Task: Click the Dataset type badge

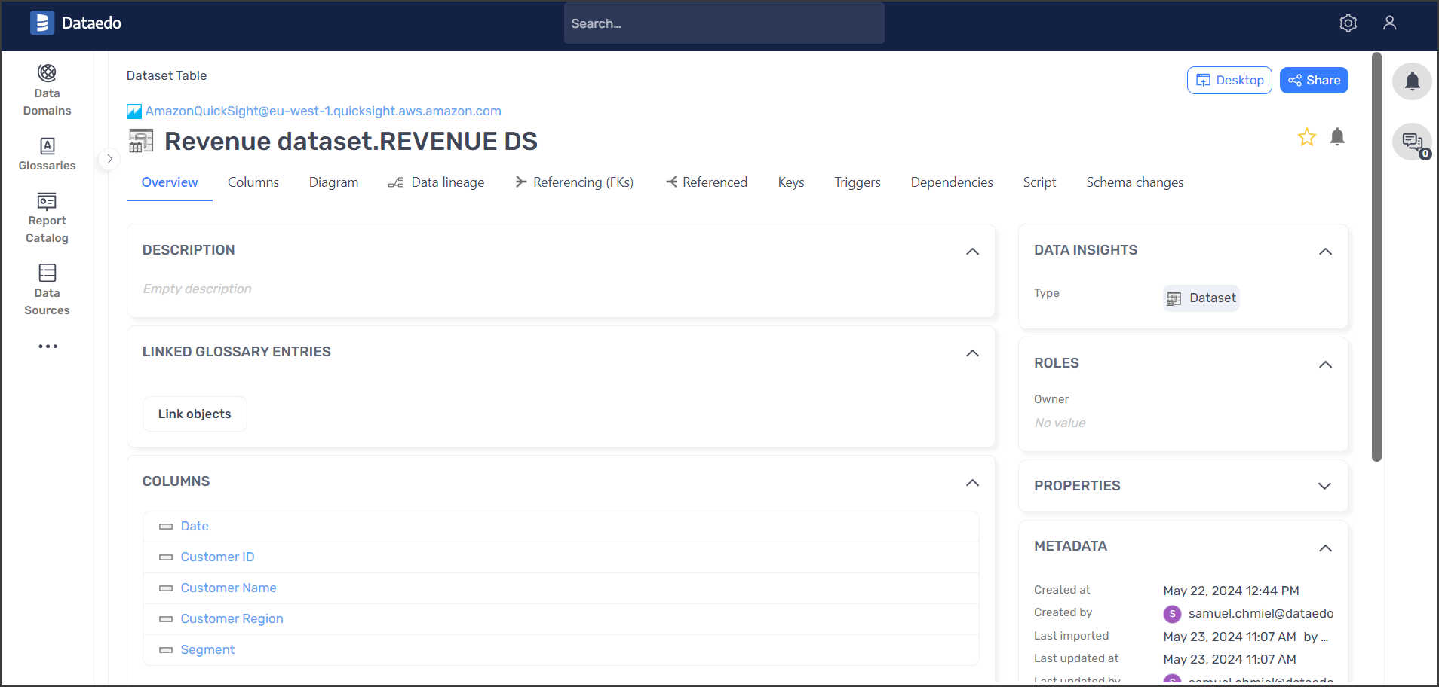Action: point(1201,298)
